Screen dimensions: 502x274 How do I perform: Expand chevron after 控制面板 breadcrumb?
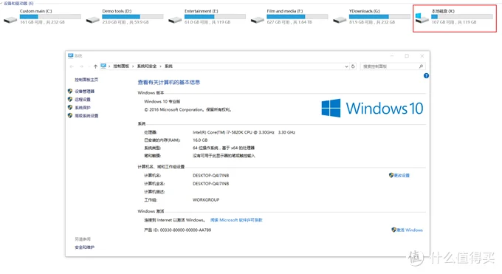tap(133, 66)
